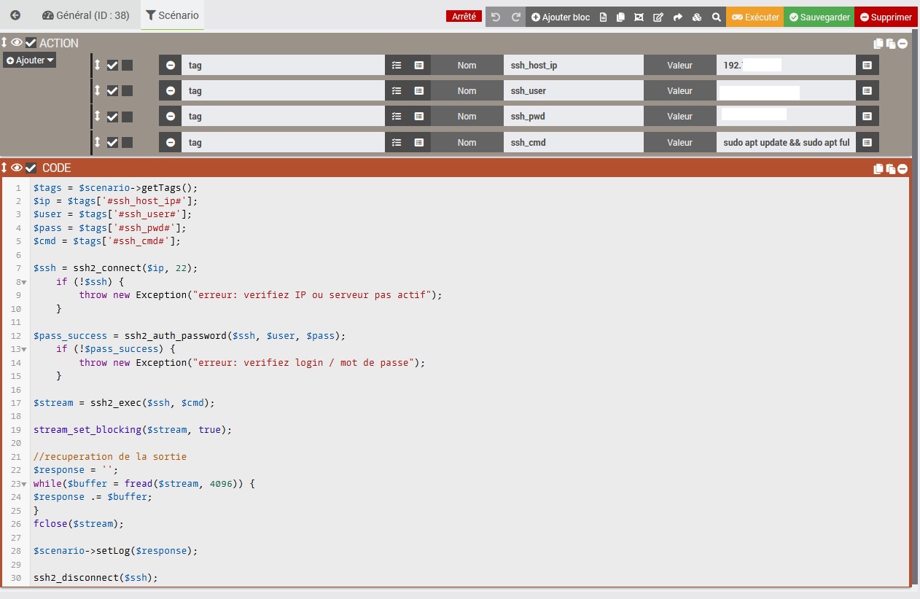Screen dimensions: 920x599
Task: Click the document log icon in toolbar
Action: tap(603, 17)
